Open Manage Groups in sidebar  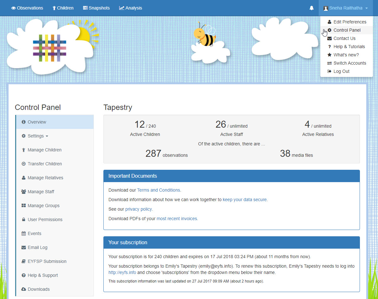(55, 206)
